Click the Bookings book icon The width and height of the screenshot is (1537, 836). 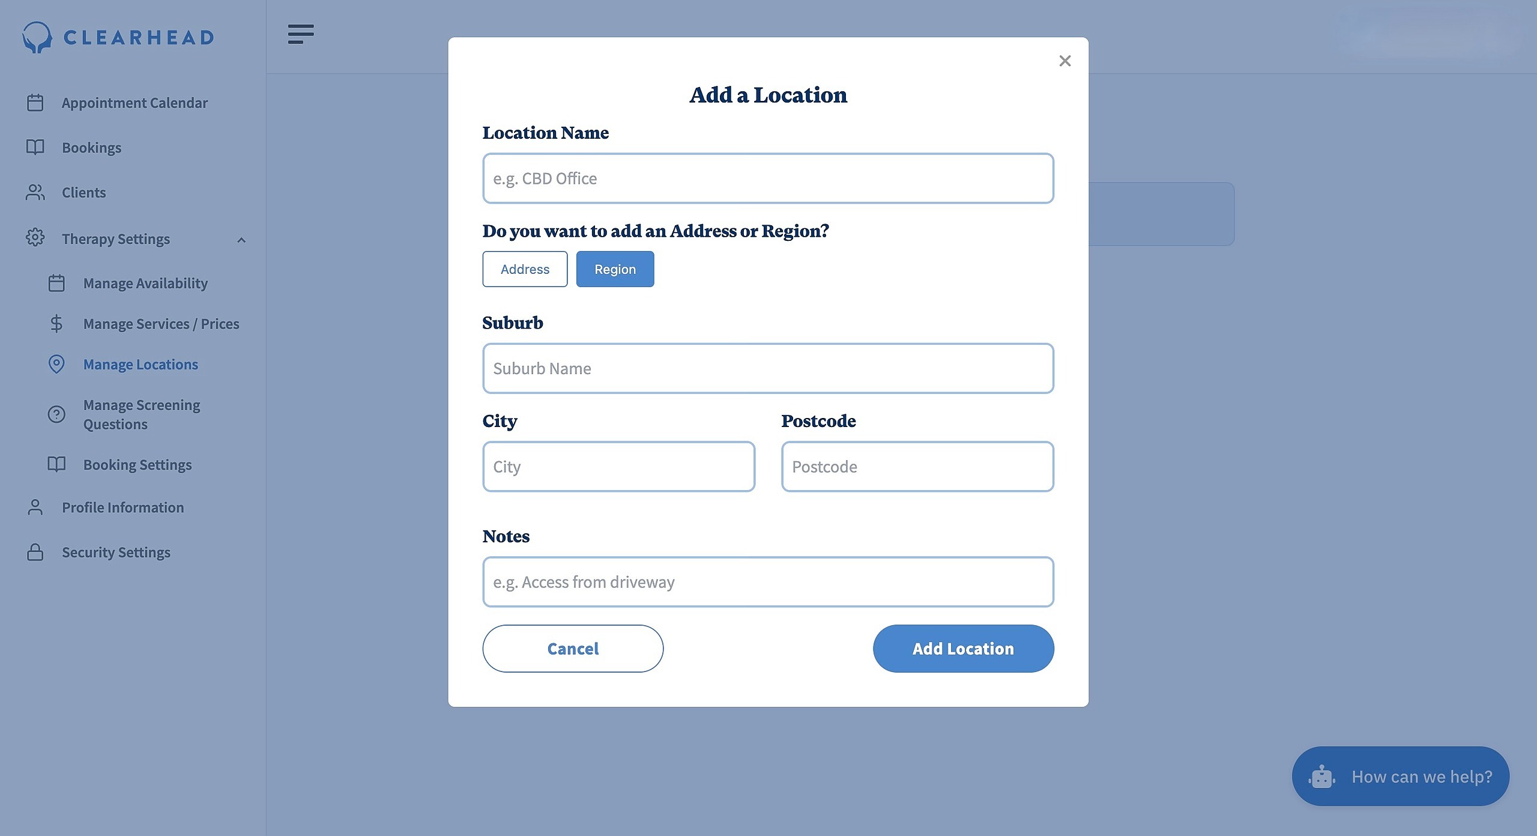coord(35,147)
